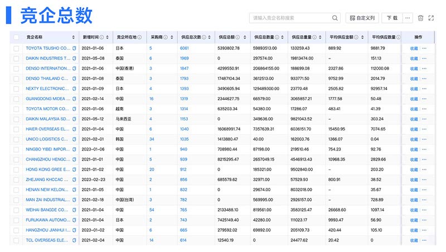This screenshot has height=252, width=446.
Task: Sort by 供应总数量 column arrows
Action: coord(282,37)
